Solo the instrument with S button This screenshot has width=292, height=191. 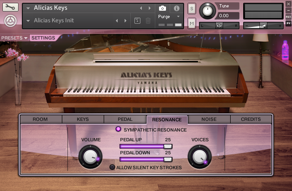[192, 8]
